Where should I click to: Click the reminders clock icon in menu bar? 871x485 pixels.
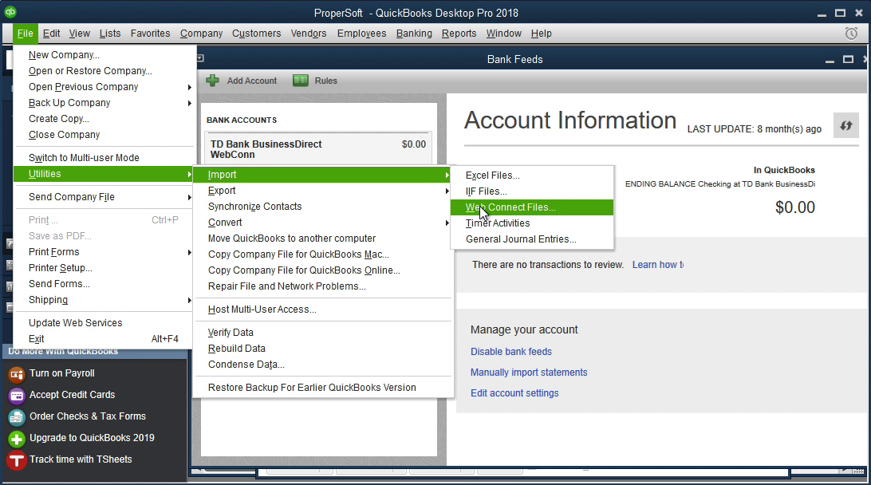[851, 34]
